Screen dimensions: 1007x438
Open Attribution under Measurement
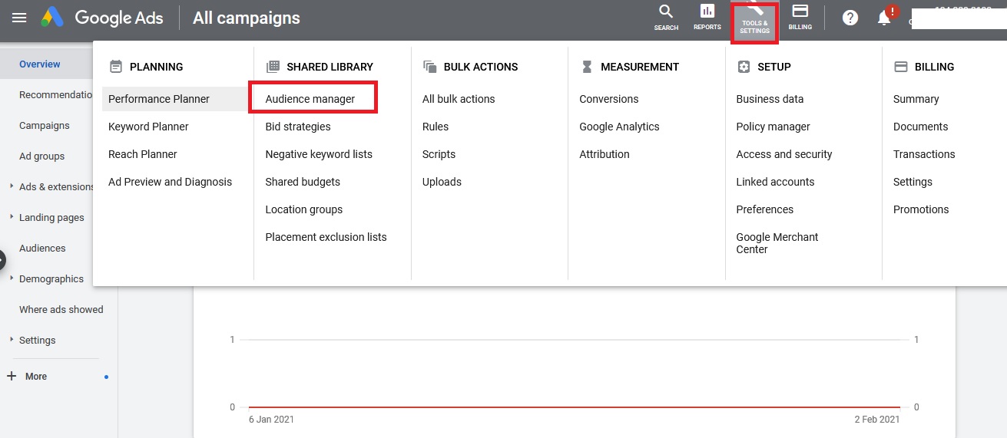point(605,154)
